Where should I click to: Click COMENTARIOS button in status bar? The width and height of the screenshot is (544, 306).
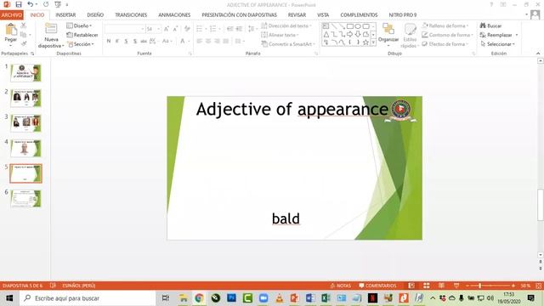click(377, 286)
